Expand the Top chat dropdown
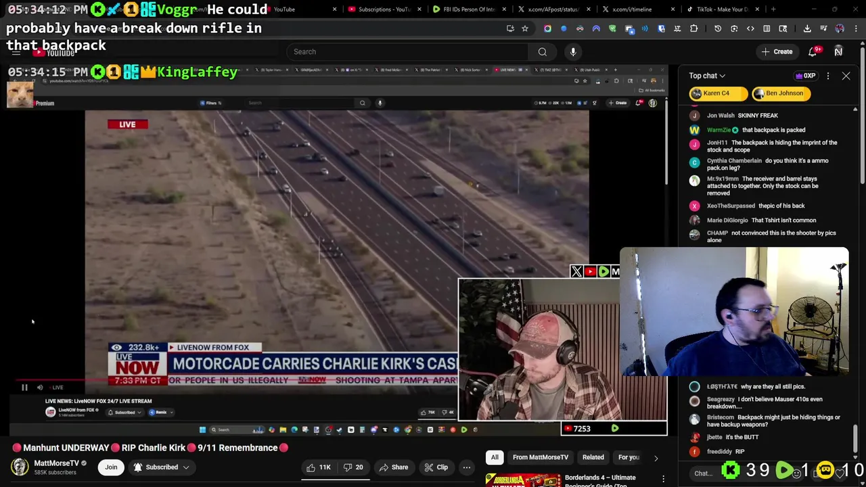 [707, 76]
